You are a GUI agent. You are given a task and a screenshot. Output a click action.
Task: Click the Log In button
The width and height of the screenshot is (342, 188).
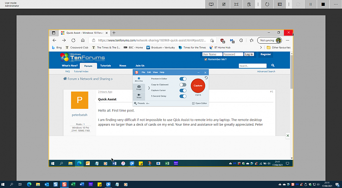[x=249, y=55]
